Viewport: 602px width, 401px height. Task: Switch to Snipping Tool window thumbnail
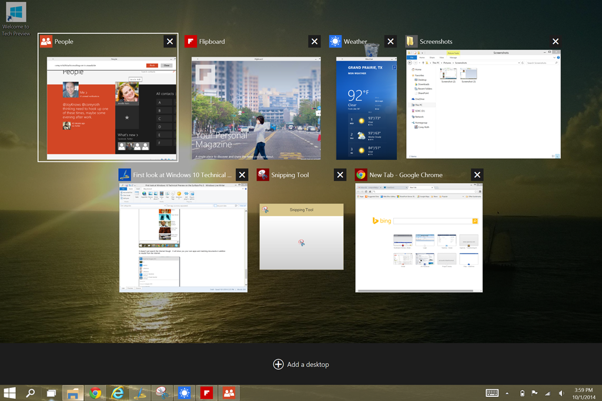pyautogui.click(x=302, y=237)
